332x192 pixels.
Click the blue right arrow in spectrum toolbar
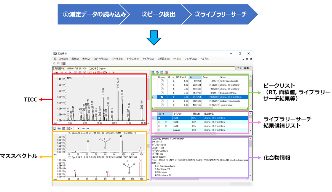(x=88, y=129)
